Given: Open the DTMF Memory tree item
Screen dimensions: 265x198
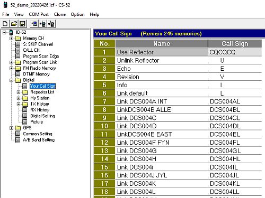Looking at the screenshot, I should point(36,74).
